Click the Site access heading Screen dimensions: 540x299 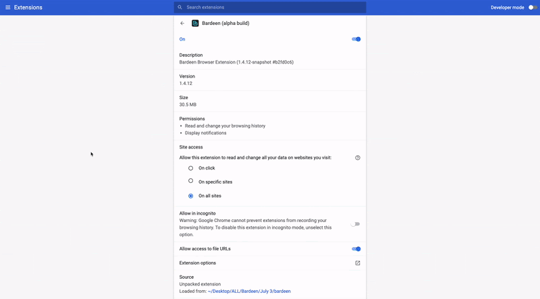pos(191,147)
